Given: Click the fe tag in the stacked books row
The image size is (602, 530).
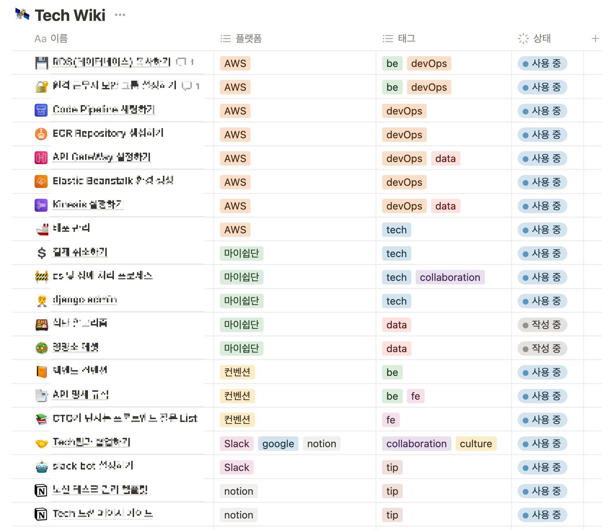Looking at the screenshot, I should tap(391, 420).
